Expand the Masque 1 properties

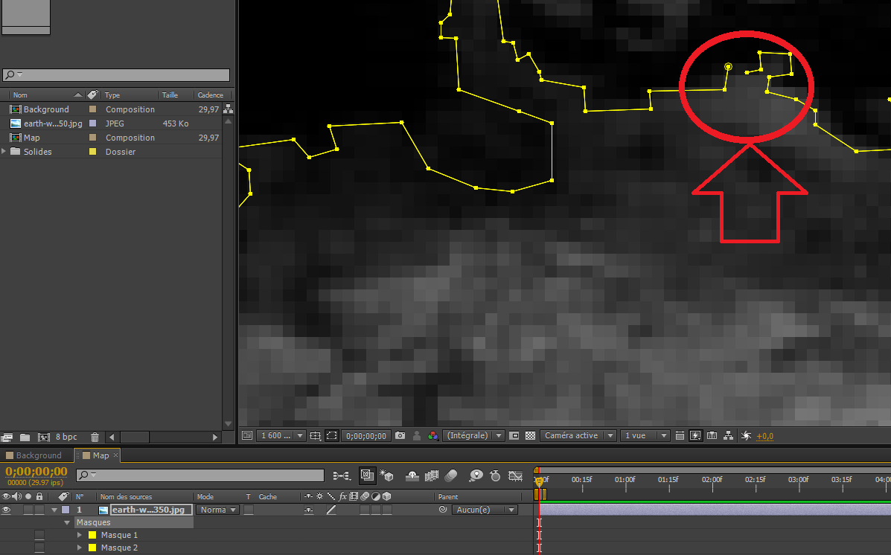(x=80, y=535)
